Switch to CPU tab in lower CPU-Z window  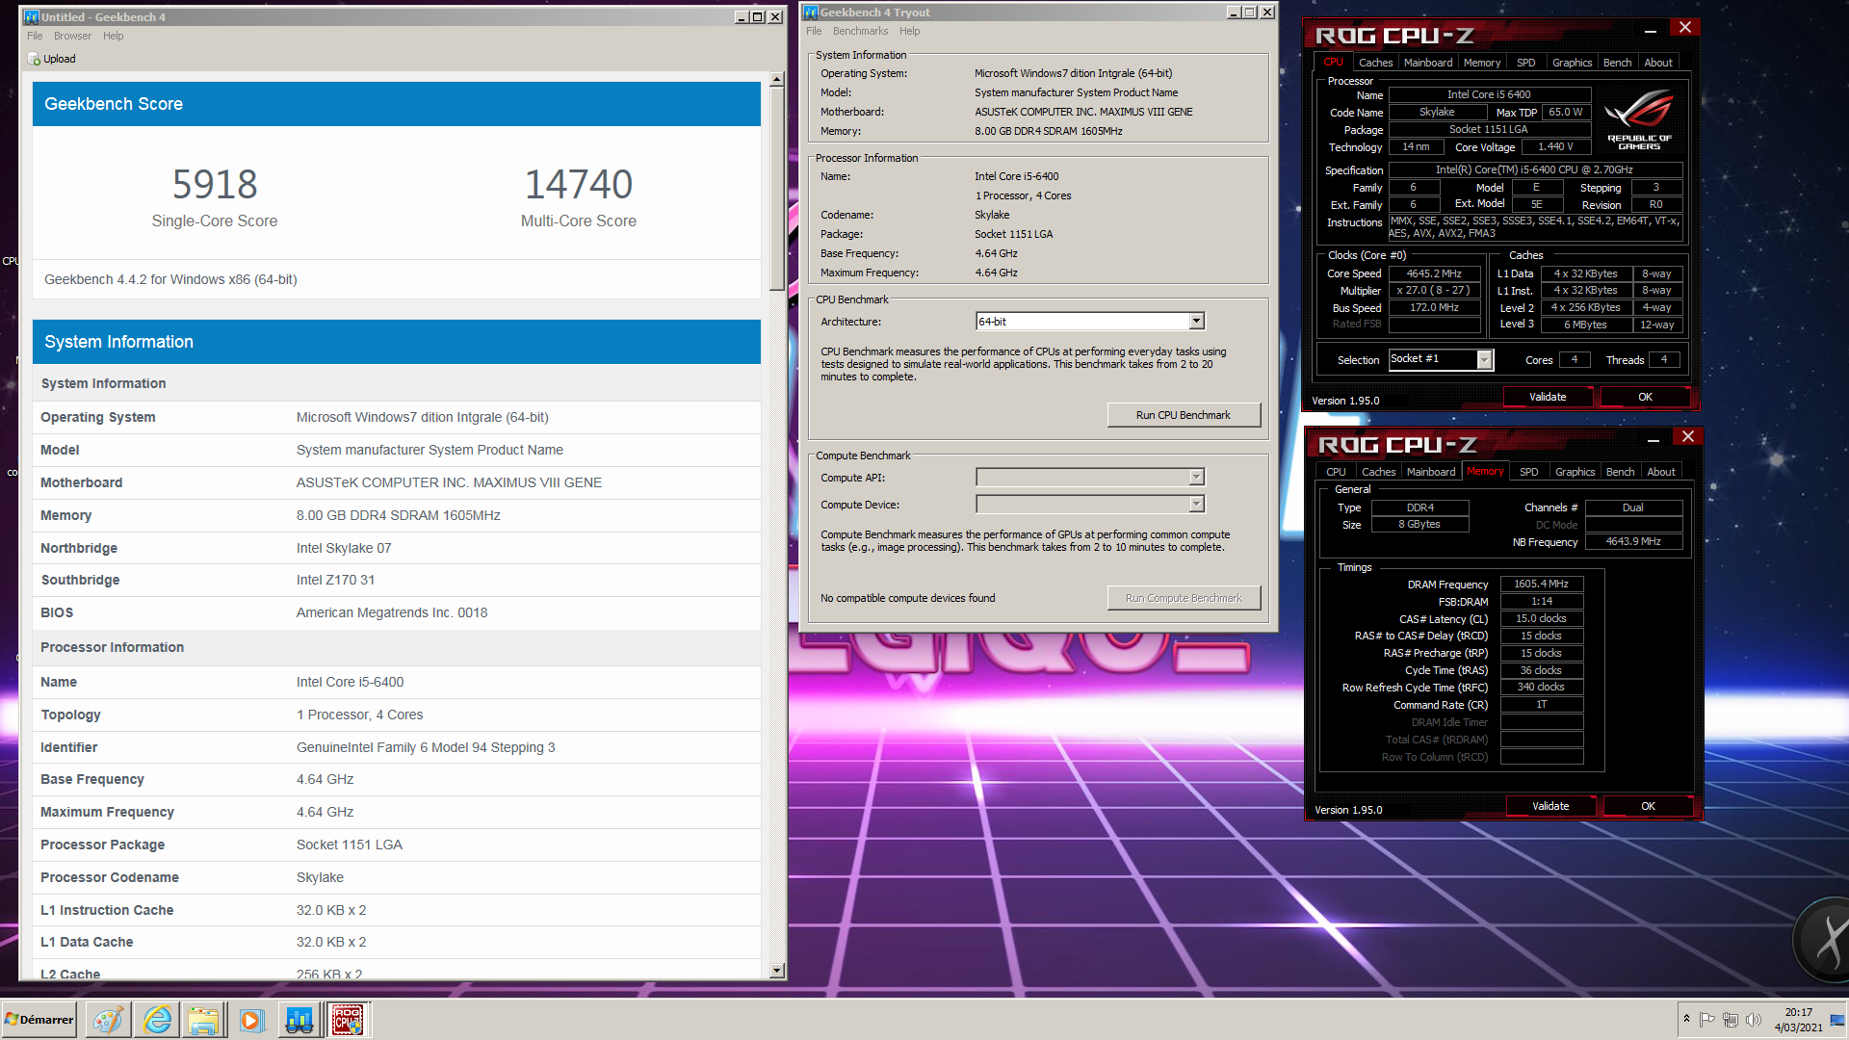(1336, 472)
